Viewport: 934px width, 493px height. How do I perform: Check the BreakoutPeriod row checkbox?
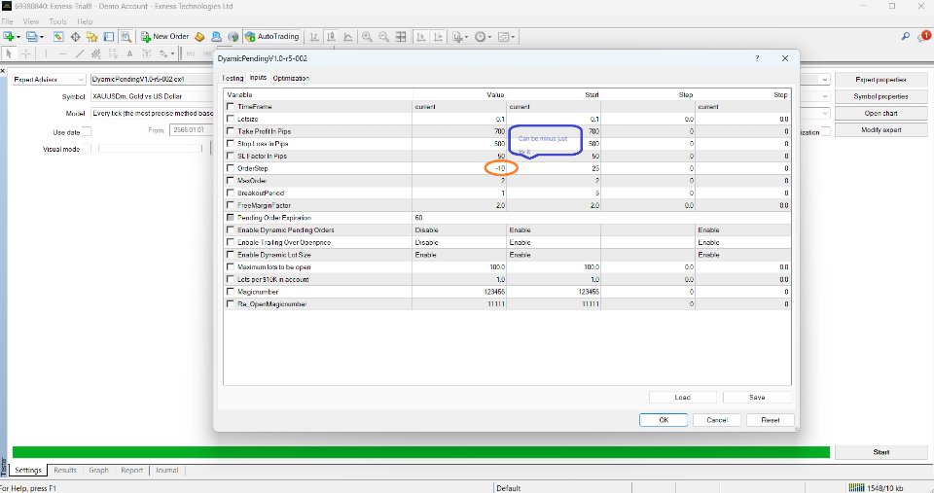[231, 193]
